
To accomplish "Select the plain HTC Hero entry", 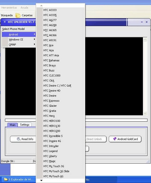I will 61,116.
